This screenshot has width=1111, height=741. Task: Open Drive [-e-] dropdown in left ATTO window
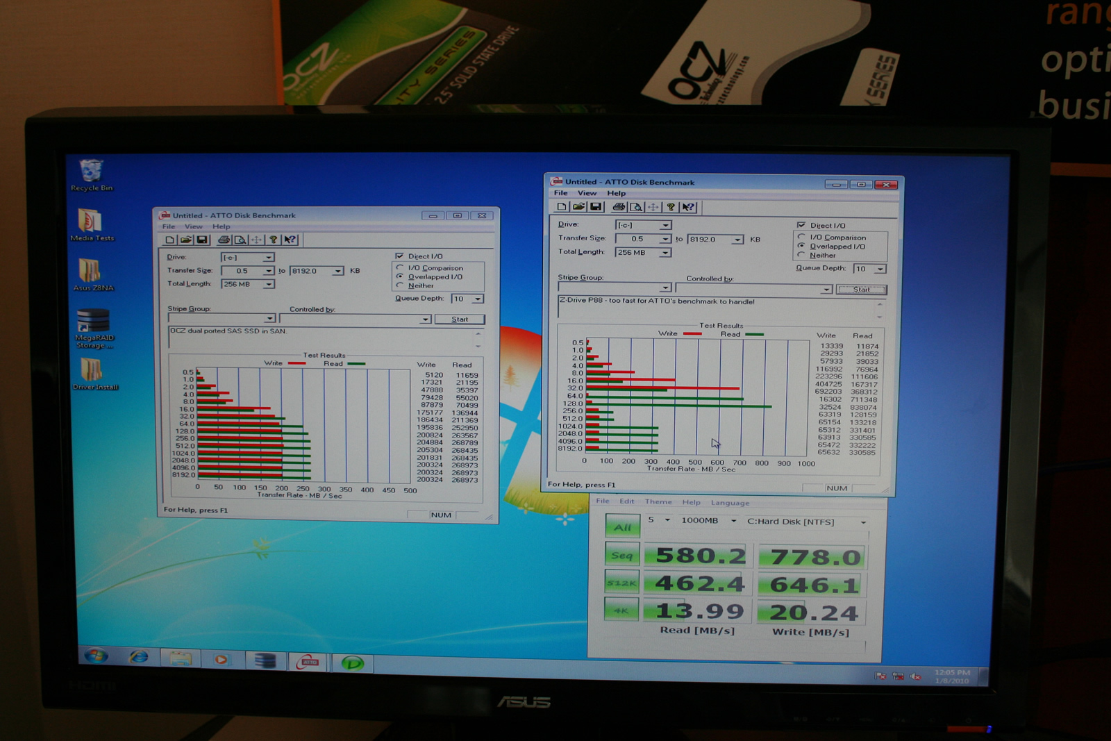[x=268, y=258]
